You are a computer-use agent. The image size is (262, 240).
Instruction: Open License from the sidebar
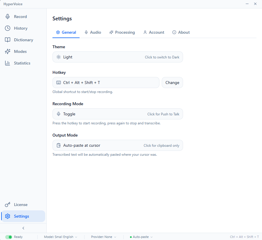(23, 205)
